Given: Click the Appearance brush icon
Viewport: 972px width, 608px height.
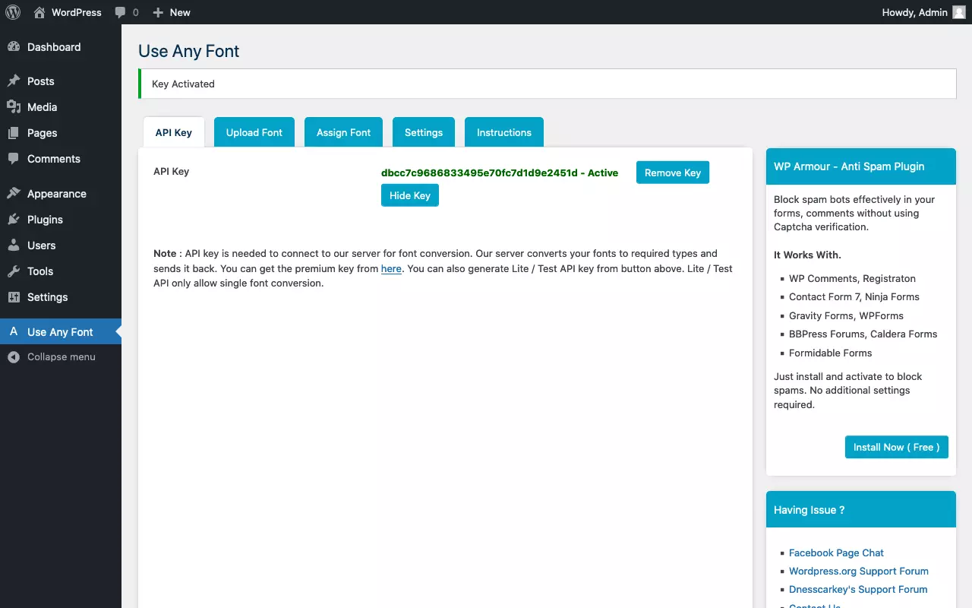Looking at the screenshot, I should point(14,194).
